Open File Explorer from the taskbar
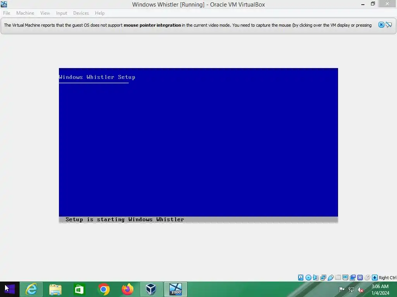This screenshot has width=397, height=297. point(55,289)
